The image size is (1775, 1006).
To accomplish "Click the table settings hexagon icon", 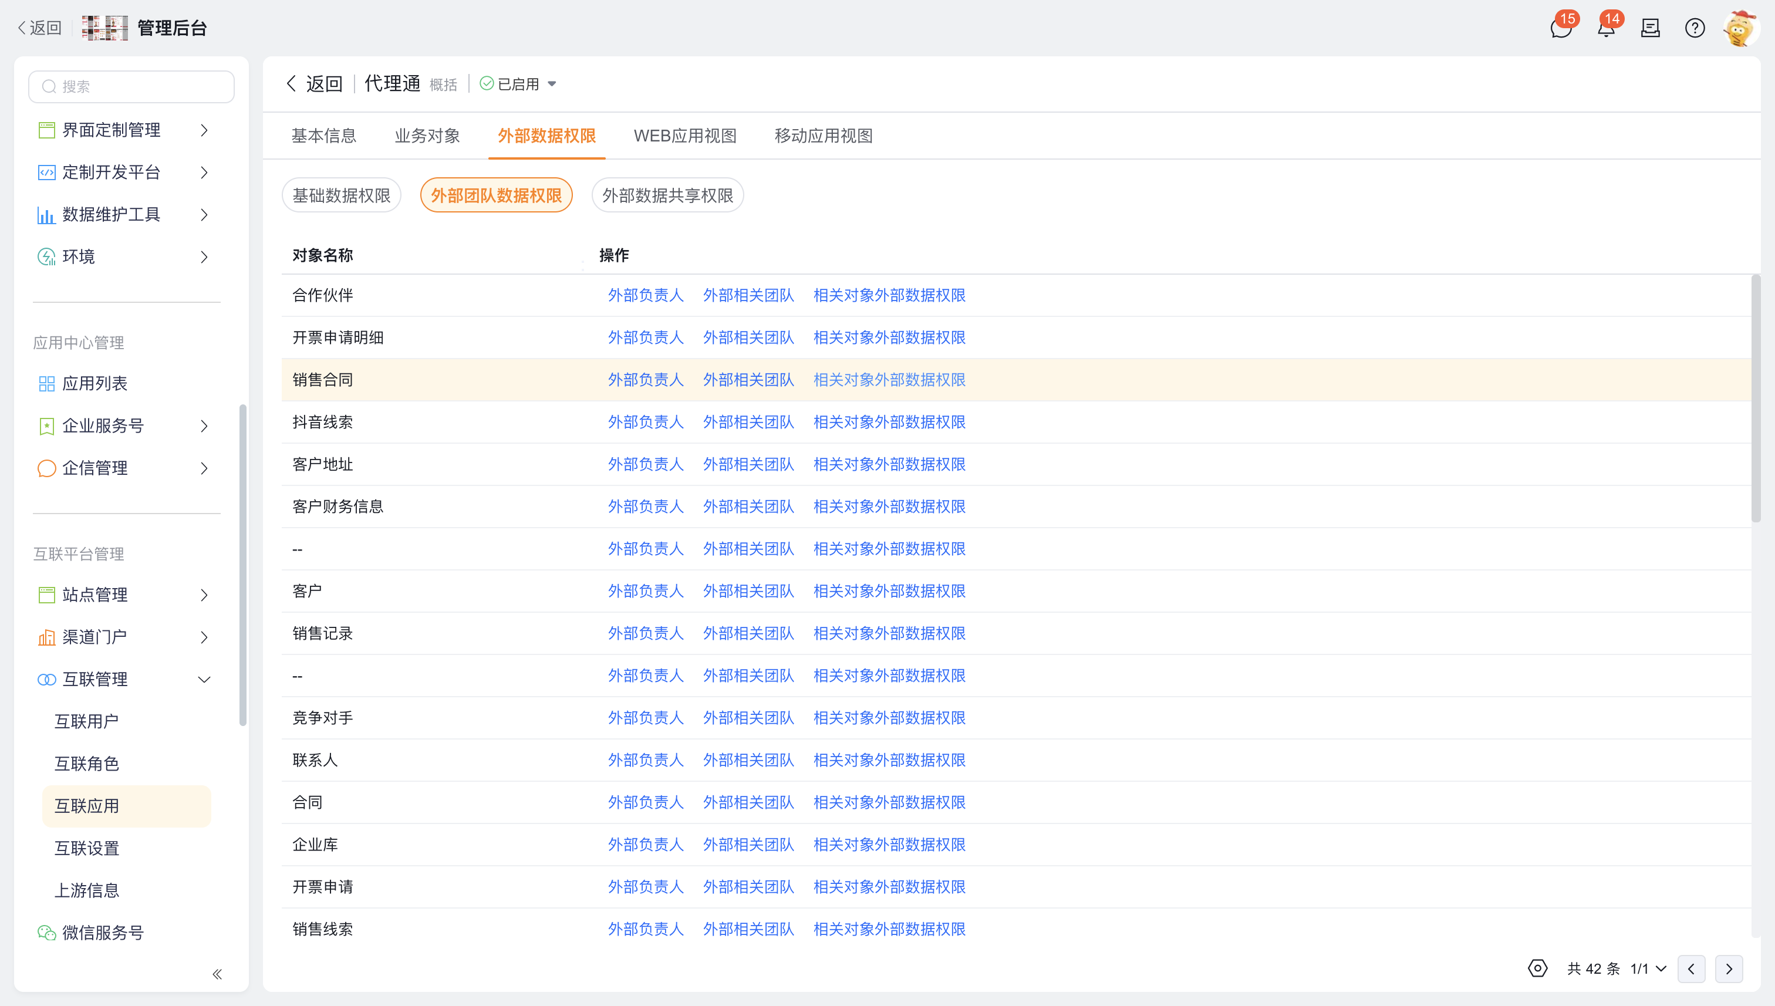I will tap(1537, 968).
